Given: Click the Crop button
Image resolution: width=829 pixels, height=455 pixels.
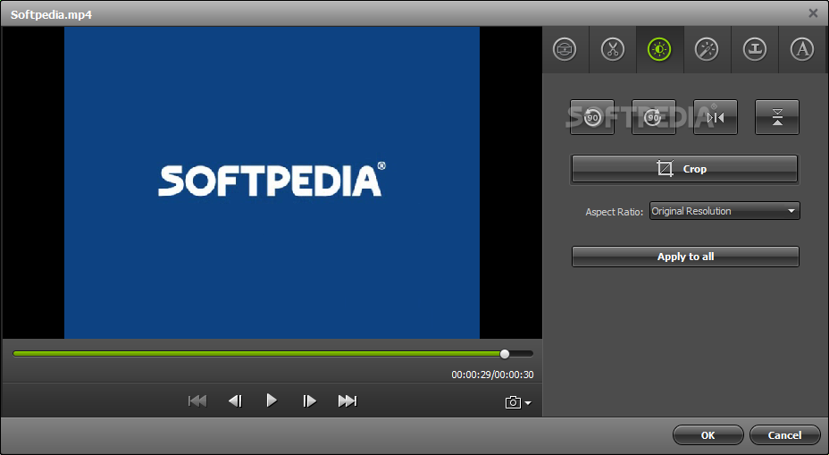Looking at the screenshot, I should click(684, 169).
